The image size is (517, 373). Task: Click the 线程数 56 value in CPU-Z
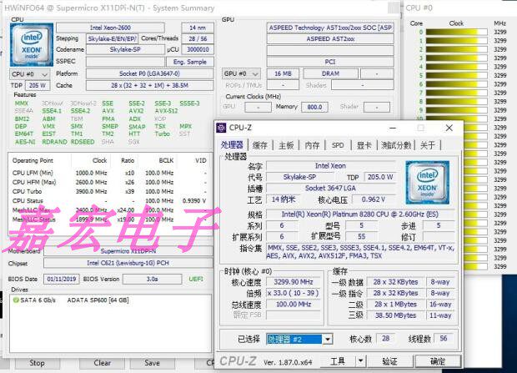pos(443,338)
